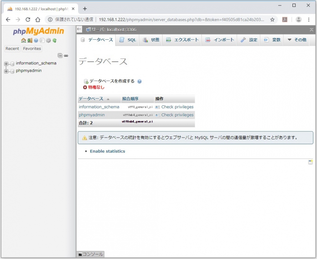Click help icon beside データベースを作成する
Screen dimensions: 317x259
tap(140, 82)
